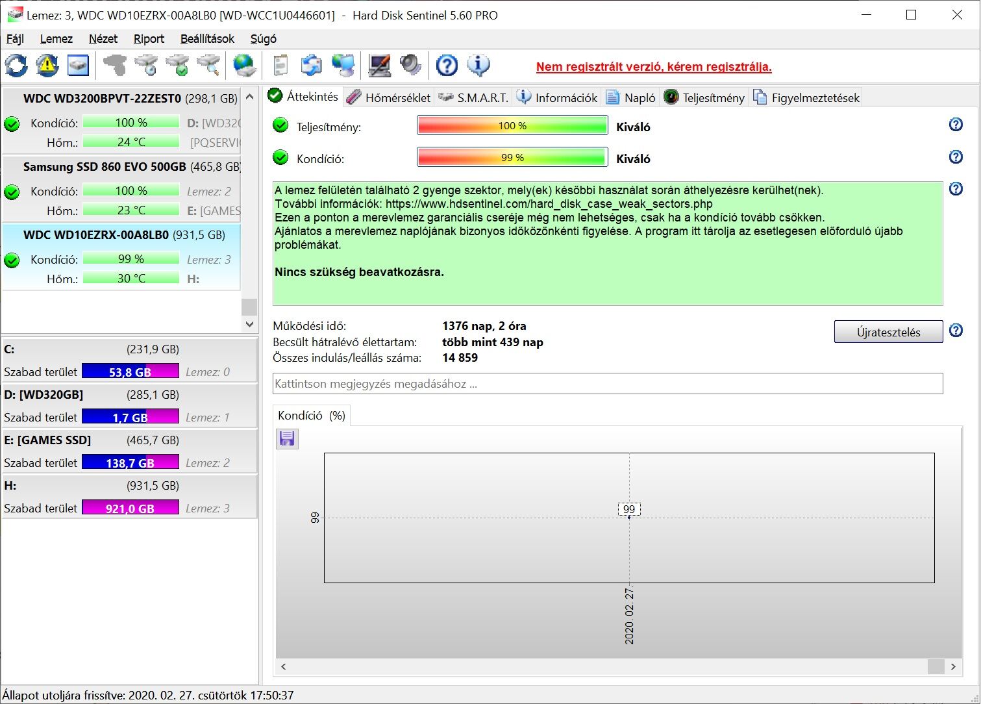This screenshot has height=704, width=981.
Task: Click the Kondíció 99 % gradient bar
Action: pyautogui.click(x=512, y=158)
